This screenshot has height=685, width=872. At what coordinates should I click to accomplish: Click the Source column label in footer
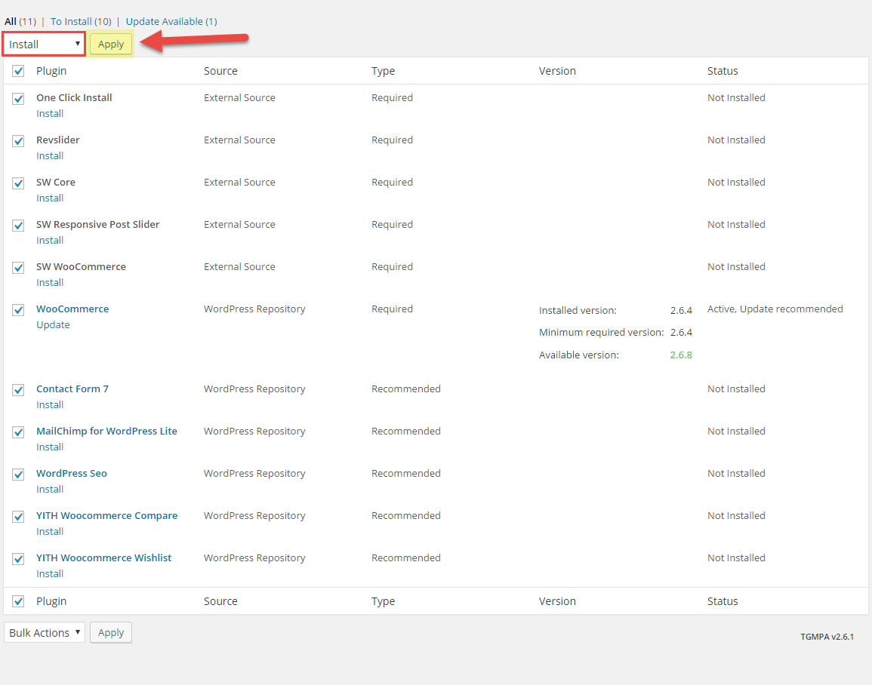(x=220, y=602)
